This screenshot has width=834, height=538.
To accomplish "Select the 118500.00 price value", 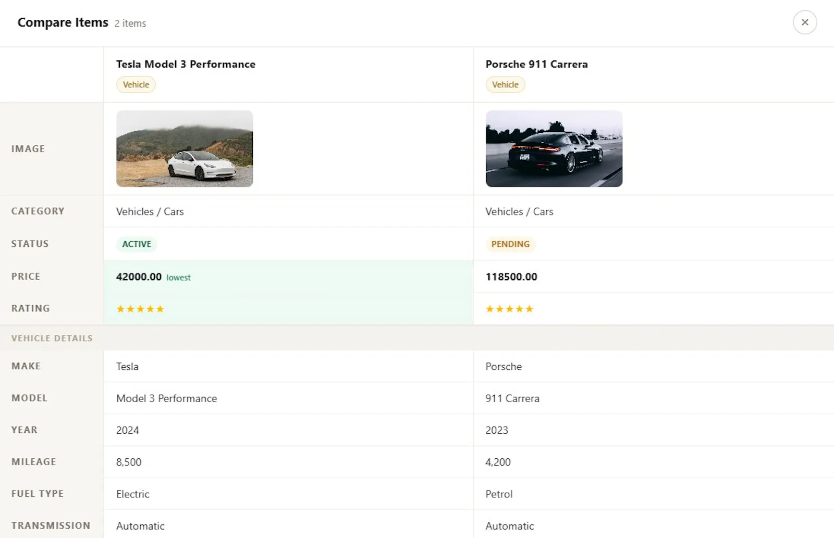I will click(511, 277).
